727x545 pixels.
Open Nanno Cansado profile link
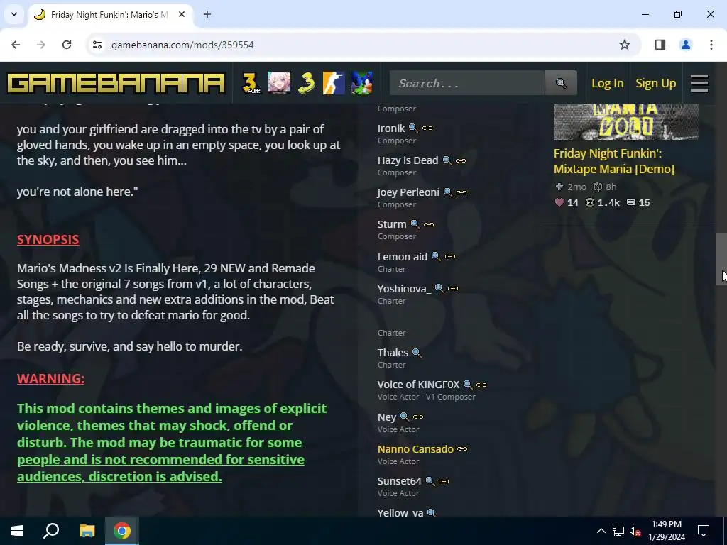[415, 449]
